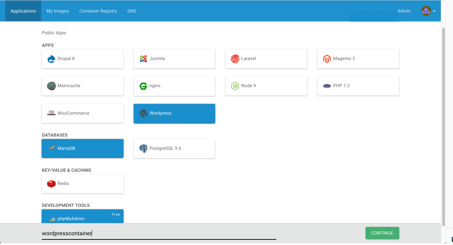Open the Applications tab
453x245 pixels.
[x=23, y=11]
